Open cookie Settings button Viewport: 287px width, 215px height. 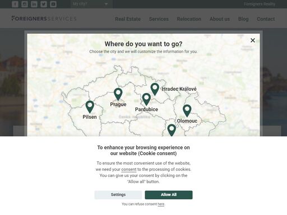point(118,195)
